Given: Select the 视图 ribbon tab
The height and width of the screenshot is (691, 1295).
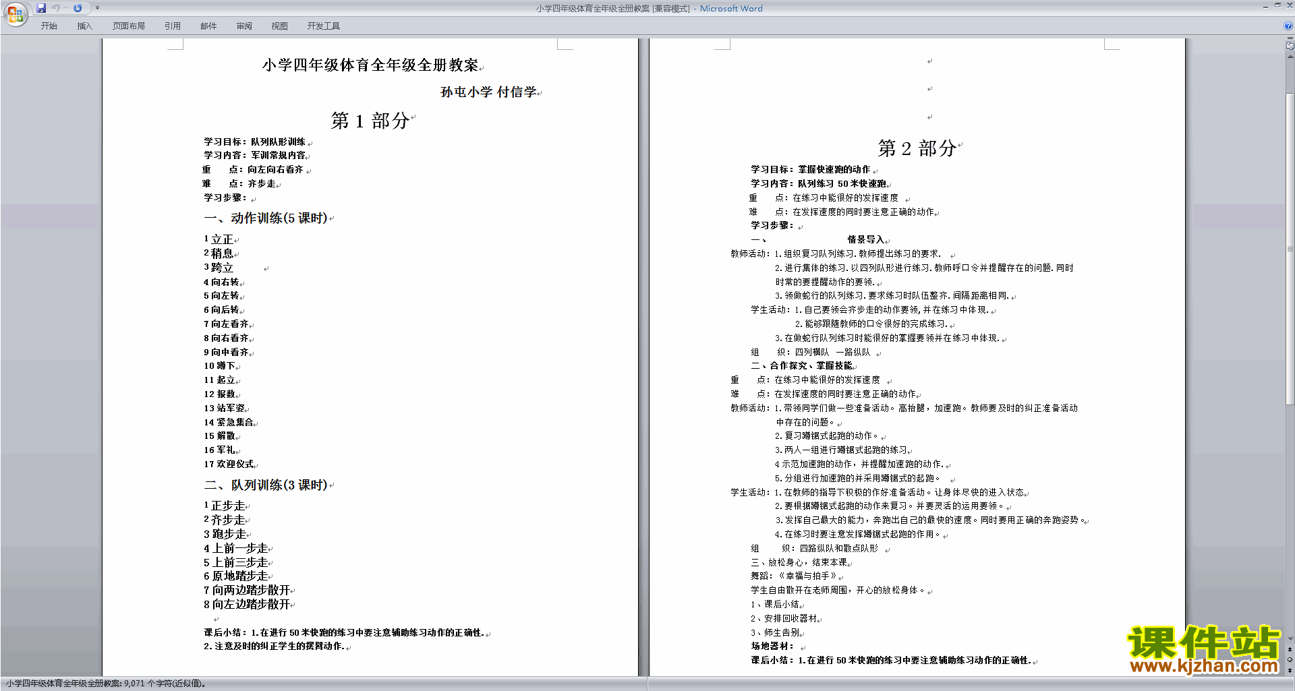Looking at the screenshot, I should pyautogui.click(x=280, y=26).
